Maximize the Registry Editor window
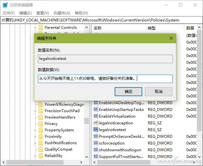This screenshot has width=203, height=166. click(x=181, y=5)
